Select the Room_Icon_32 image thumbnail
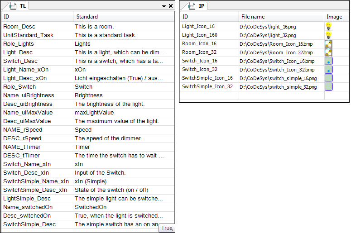The image size is (351, 233). (x=329, y=52)
